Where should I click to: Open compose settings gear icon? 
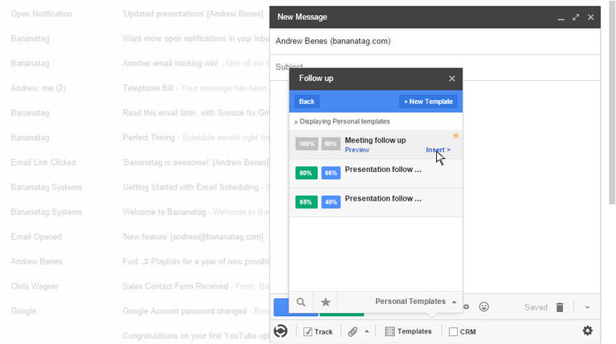pos(587,331)
